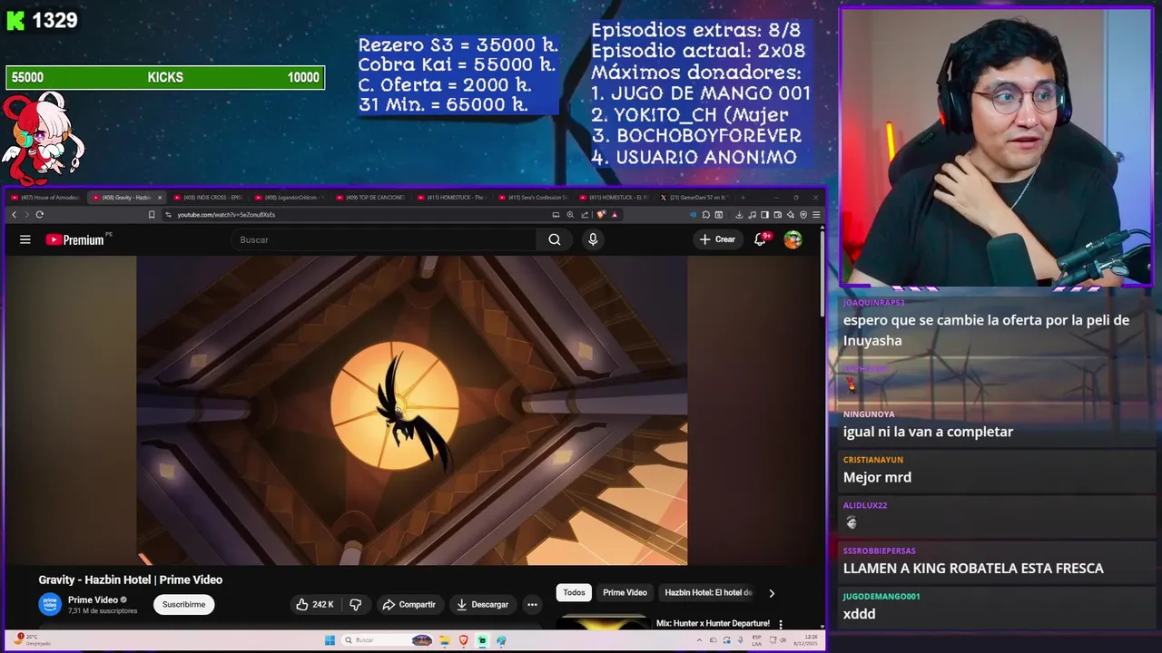
Task: Click Descargar to download the video
Action: pos(482,604)
